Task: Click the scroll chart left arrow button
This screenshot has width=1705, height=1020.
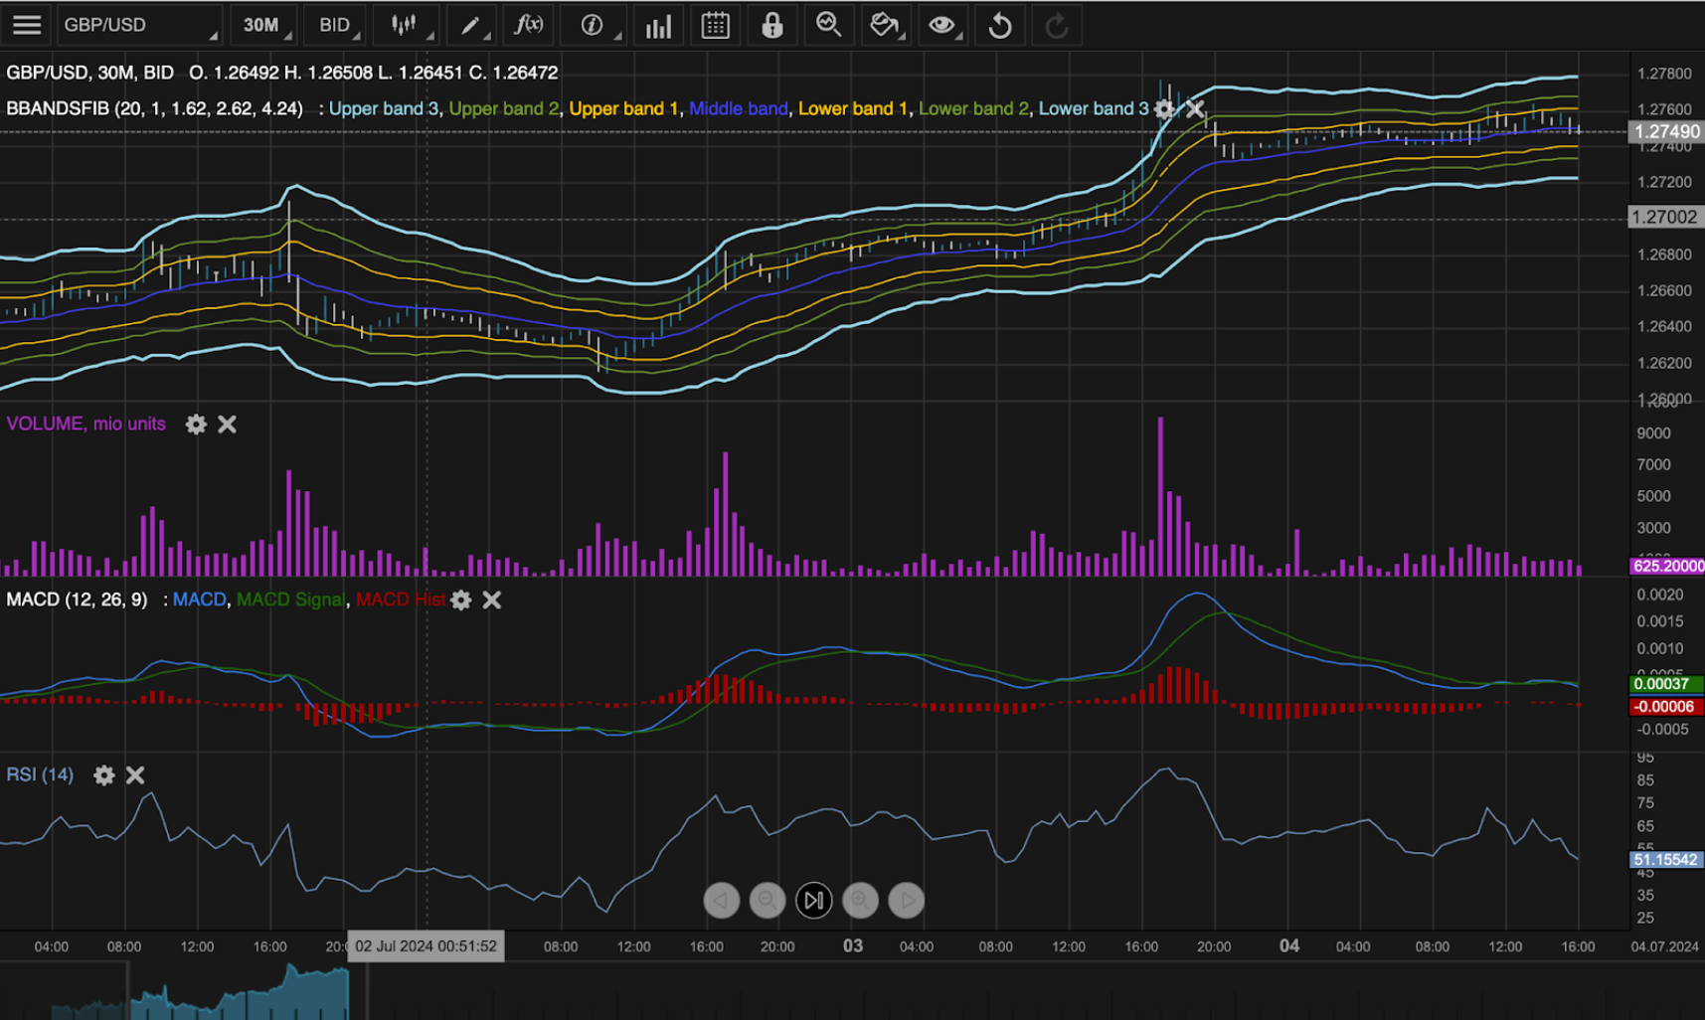Action: [x=721, y=901]
